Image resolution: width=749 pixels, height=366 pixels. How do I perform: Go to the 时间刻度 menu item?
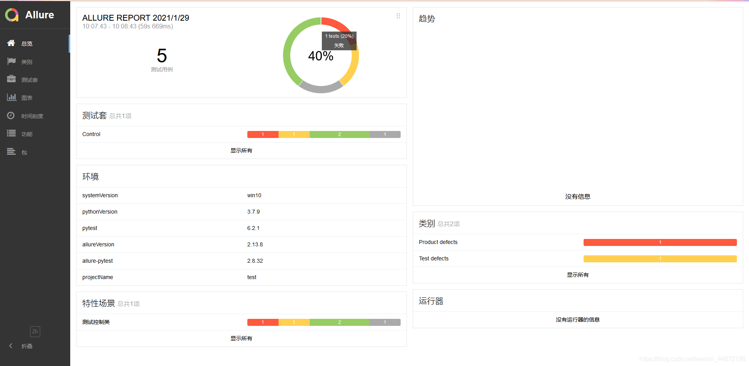point(35,116)
